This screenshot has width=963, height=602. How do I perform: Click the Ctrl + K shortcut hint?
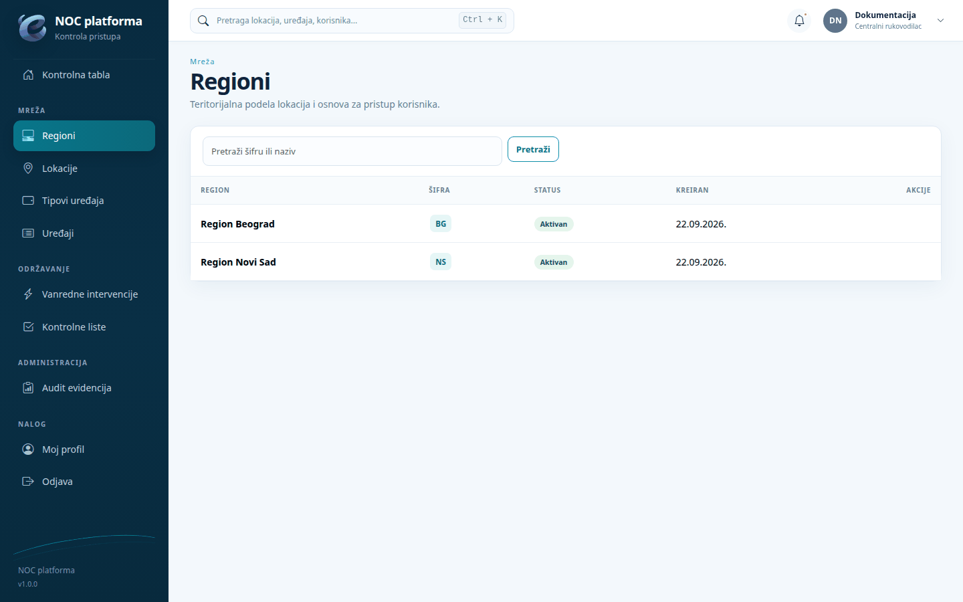pyautogui.click(x=482, y=20)
